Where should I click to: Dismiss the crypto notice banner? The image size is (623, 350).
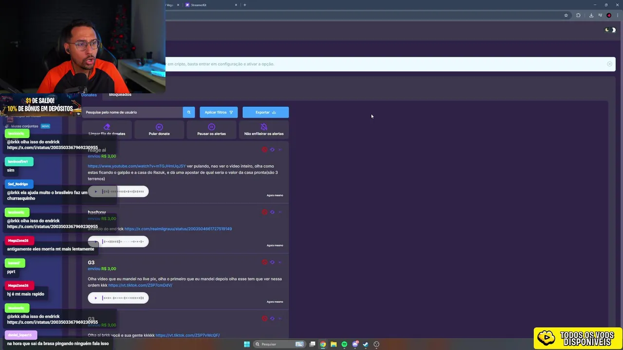click(x=609, y=64)
